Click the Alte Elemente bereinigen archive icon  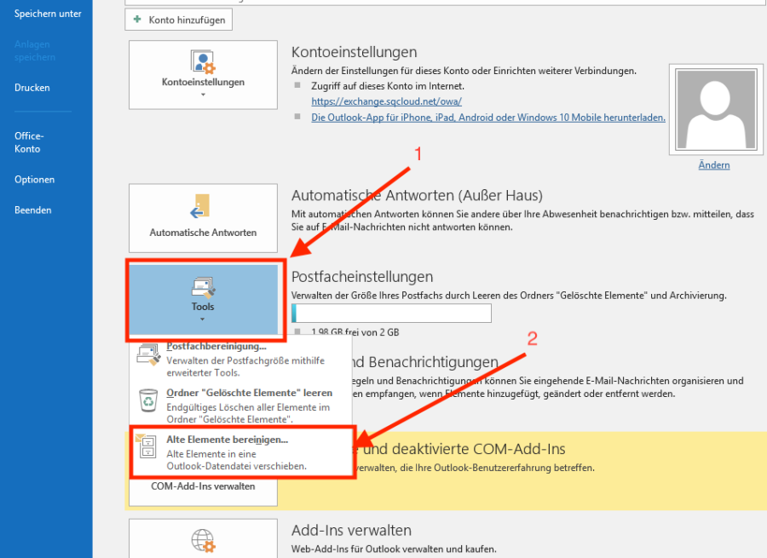147,445
